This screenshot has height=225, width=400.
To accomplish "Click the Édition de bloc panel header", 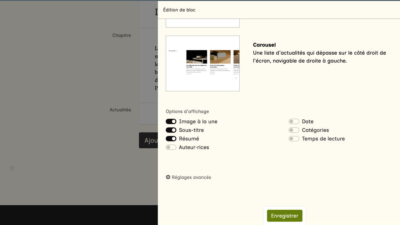I will click(x=179, y=10).
